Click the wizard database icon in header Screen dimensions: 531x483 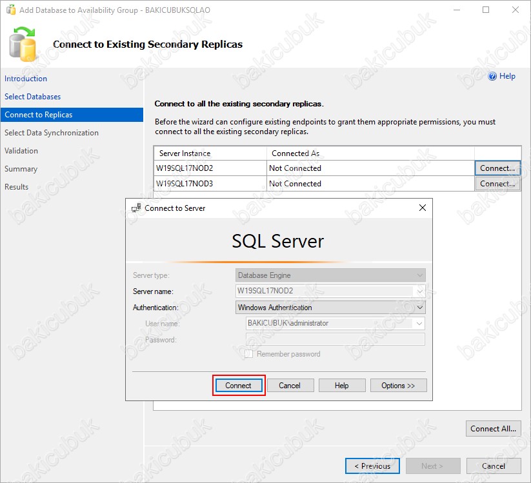pyautogui.click(x=25, y=45)
